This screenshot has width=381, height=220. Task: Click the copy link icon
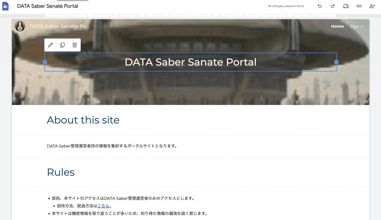358,6
